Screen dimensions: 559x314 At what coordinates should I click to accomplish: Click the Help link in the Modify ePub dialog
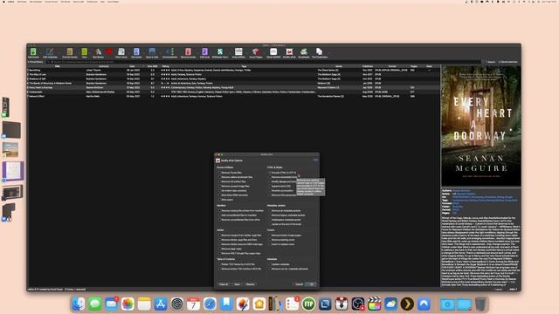click(315, 160)
